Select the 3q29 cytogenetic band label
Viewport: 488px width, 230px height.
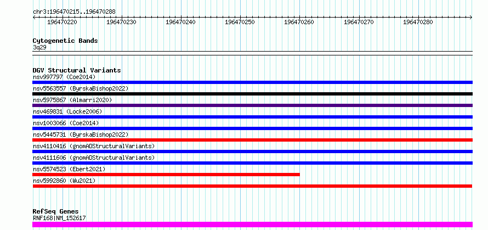click(x=39, y=48)
